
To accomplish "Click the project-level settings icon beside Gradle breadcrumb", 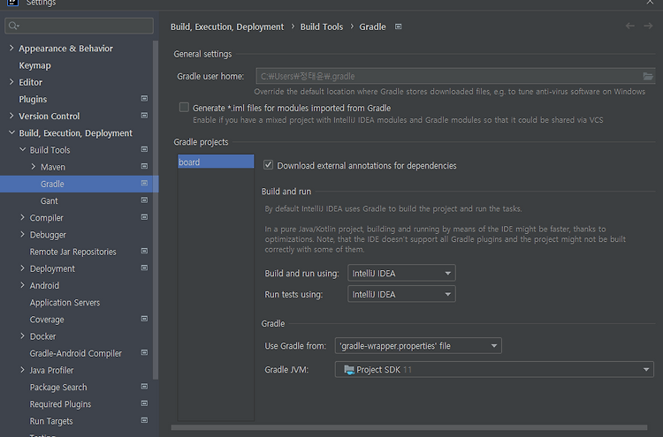I will pos(399,26).
